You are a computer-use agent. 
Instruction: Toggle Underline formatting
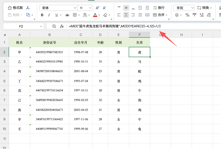coord(57,15)
